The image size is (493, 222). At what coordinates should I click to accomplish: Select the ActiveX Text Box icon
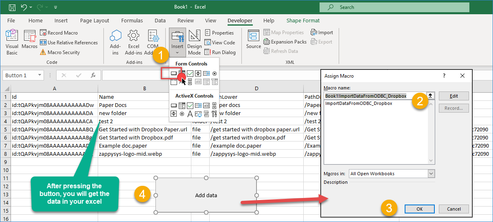point(206,106)
